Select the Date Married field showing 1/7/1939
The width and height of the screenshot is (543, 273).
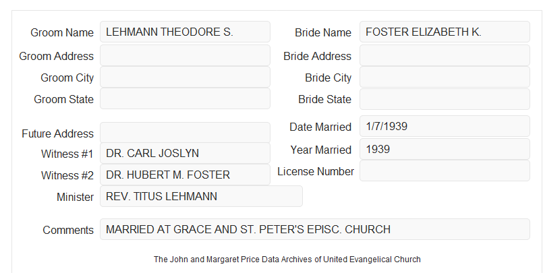click(445, 126)
